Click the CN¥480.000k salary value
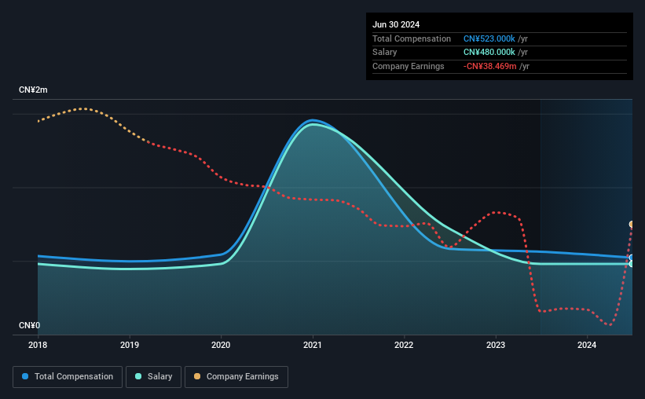The image size is (645, 399). 489,53
